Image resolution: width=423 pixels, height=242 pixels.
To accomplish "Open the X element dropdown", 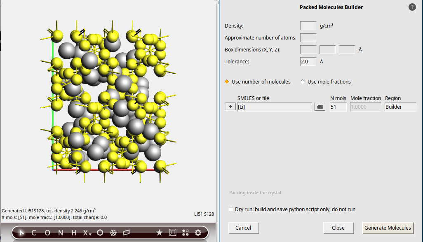I will click(x=87, y=233).
